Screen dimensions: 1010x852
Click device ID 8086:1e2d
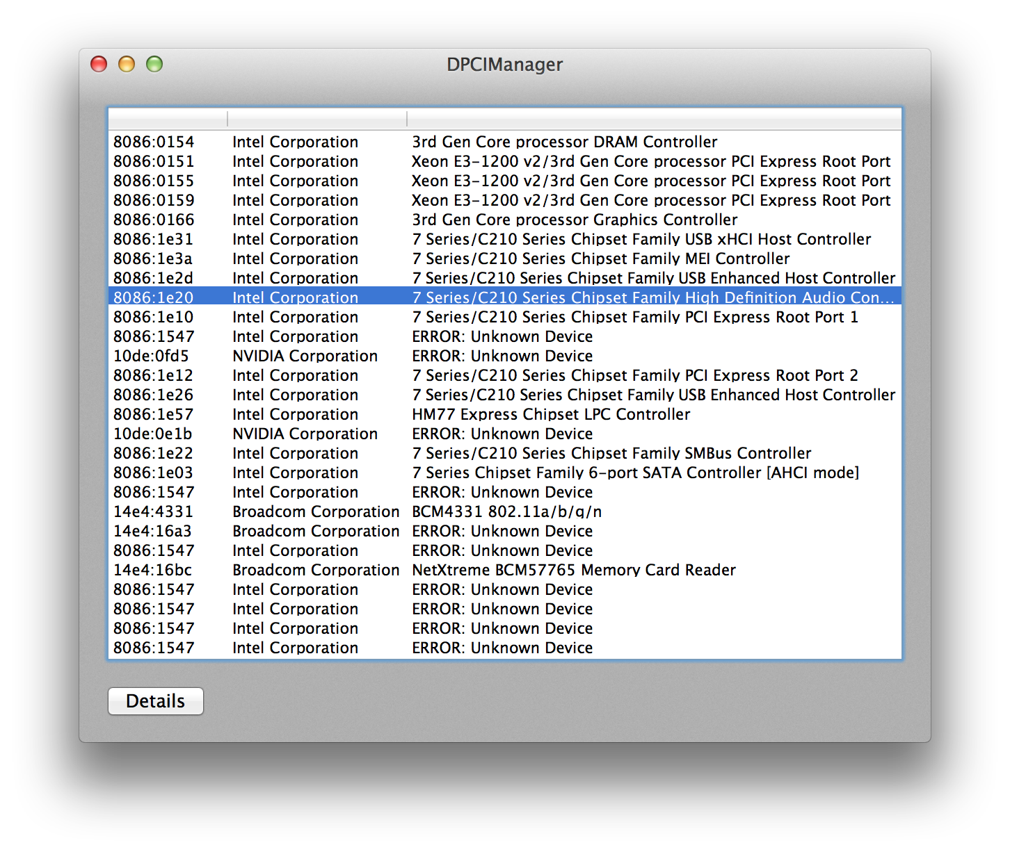tap(153, 278)
